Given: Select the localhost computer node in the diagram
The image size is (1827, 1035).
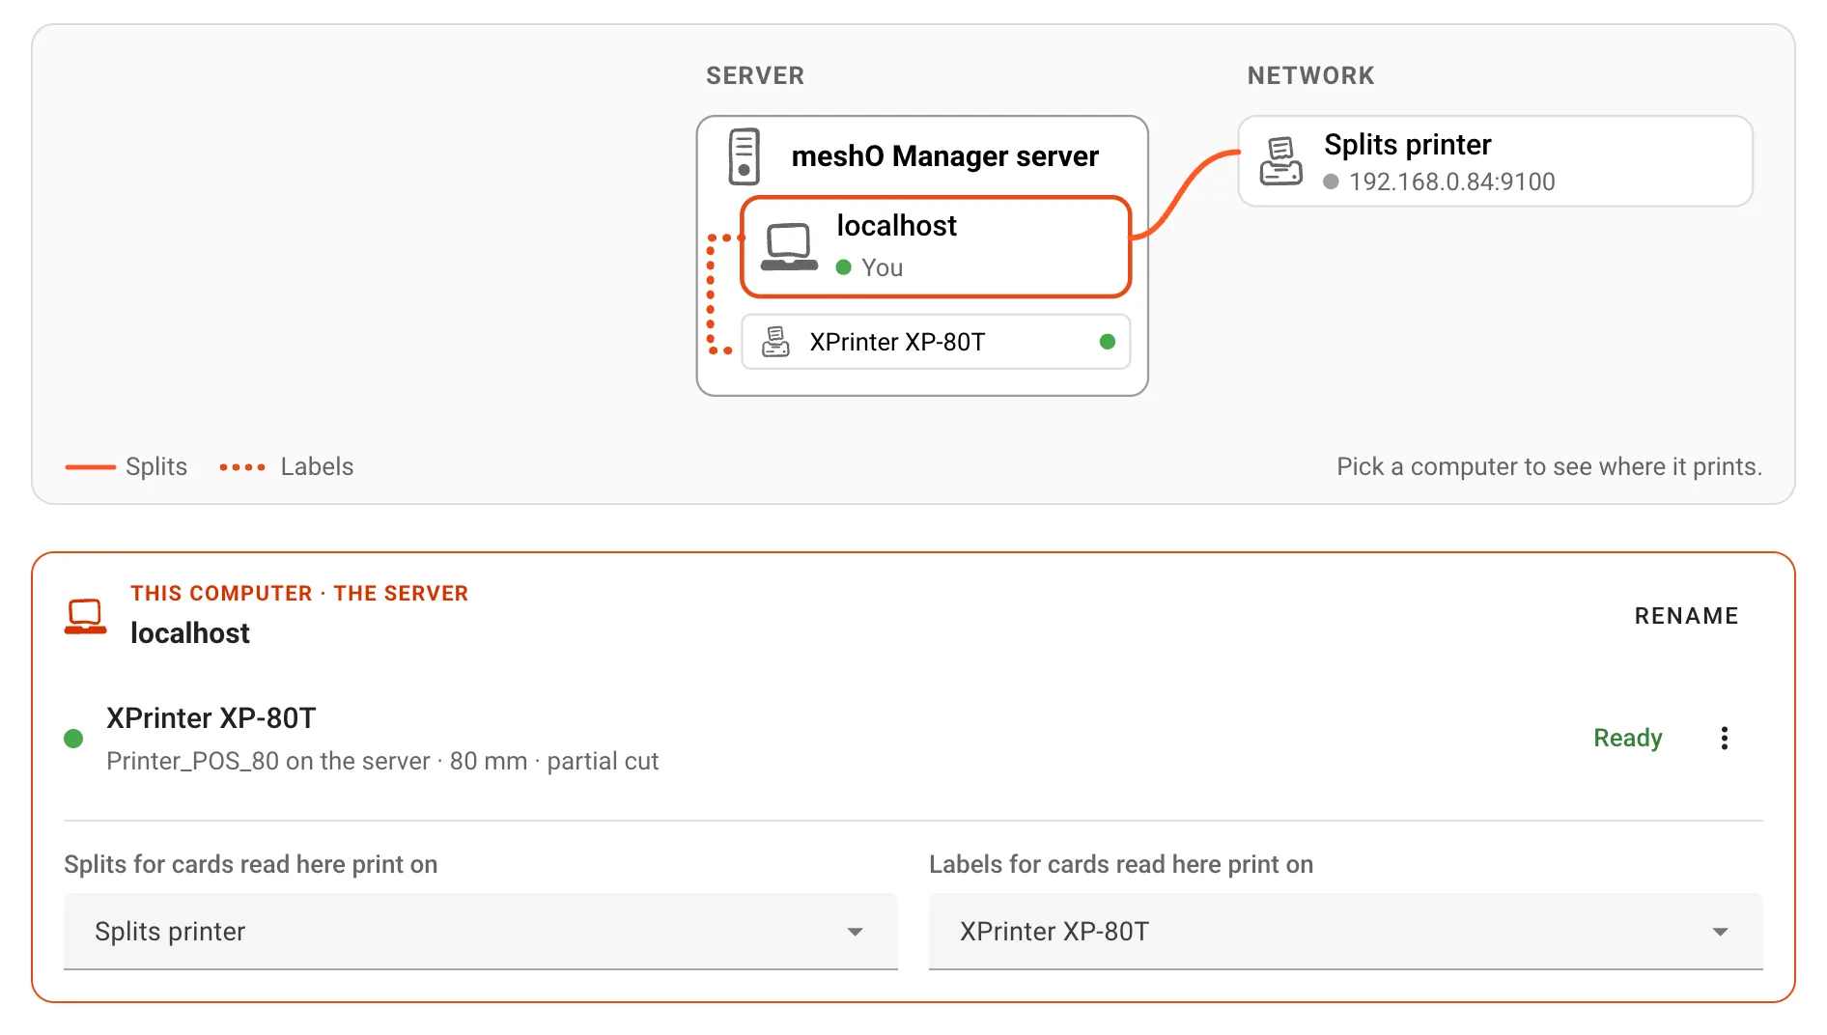Looking at the screenshot, I should point(936,247).
